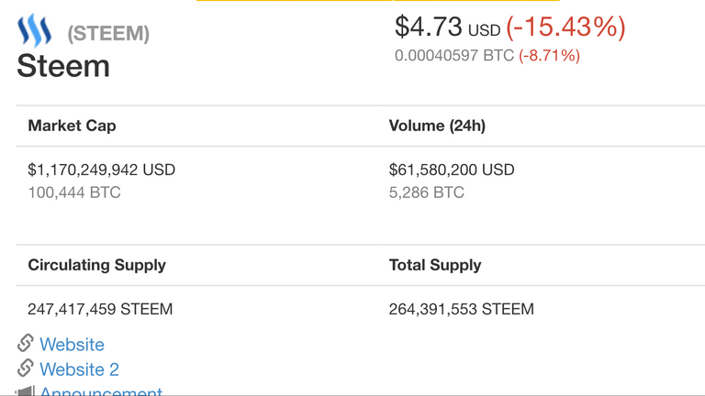Select the 264,391,553 STEEM total supply
Viewport: 705px width, 396px height.
point(462,309)
